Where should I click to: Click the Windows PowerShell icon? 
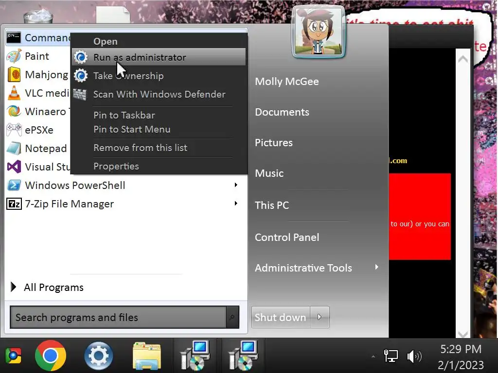pos(14,185)
